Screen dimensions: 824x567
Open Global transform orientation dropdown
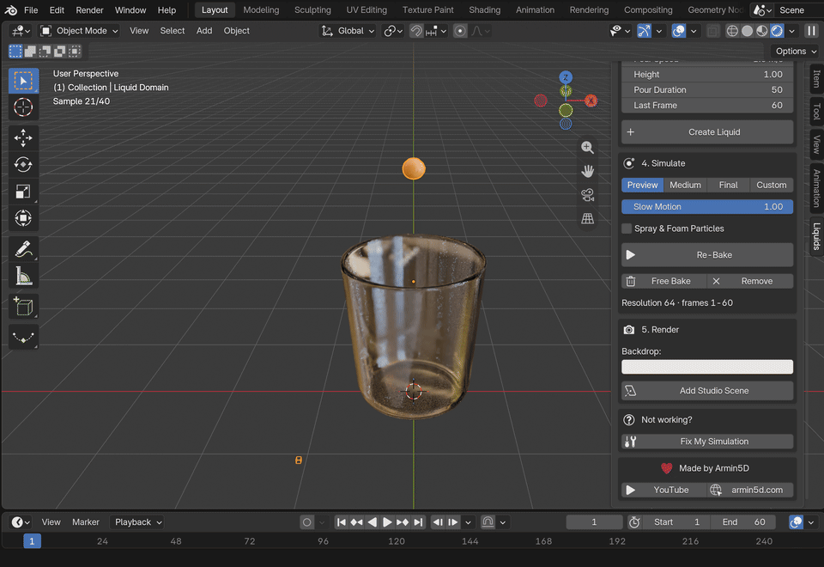click(348, 31)
